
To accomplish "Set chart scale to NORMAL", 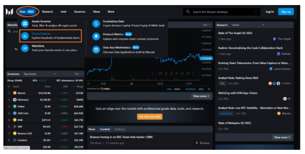I will [191, 89].
